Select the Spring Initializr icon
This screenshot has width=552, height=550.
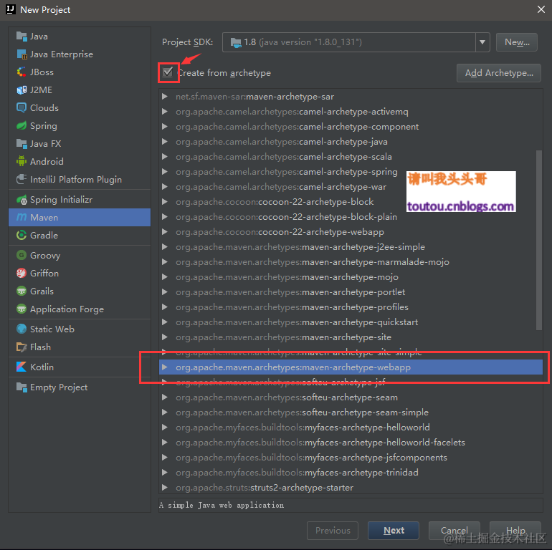pos(22,200)
